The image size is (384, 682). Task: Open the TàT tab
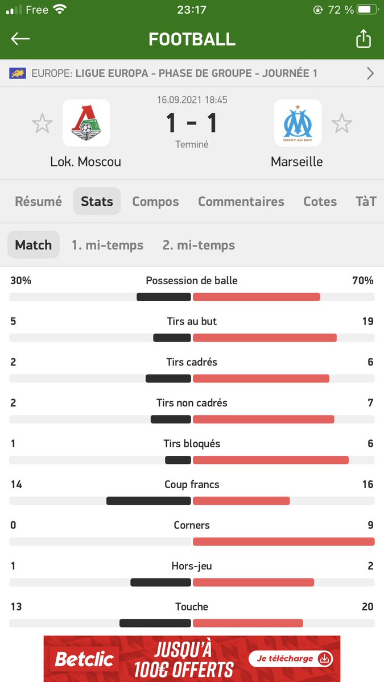[366, 201]
